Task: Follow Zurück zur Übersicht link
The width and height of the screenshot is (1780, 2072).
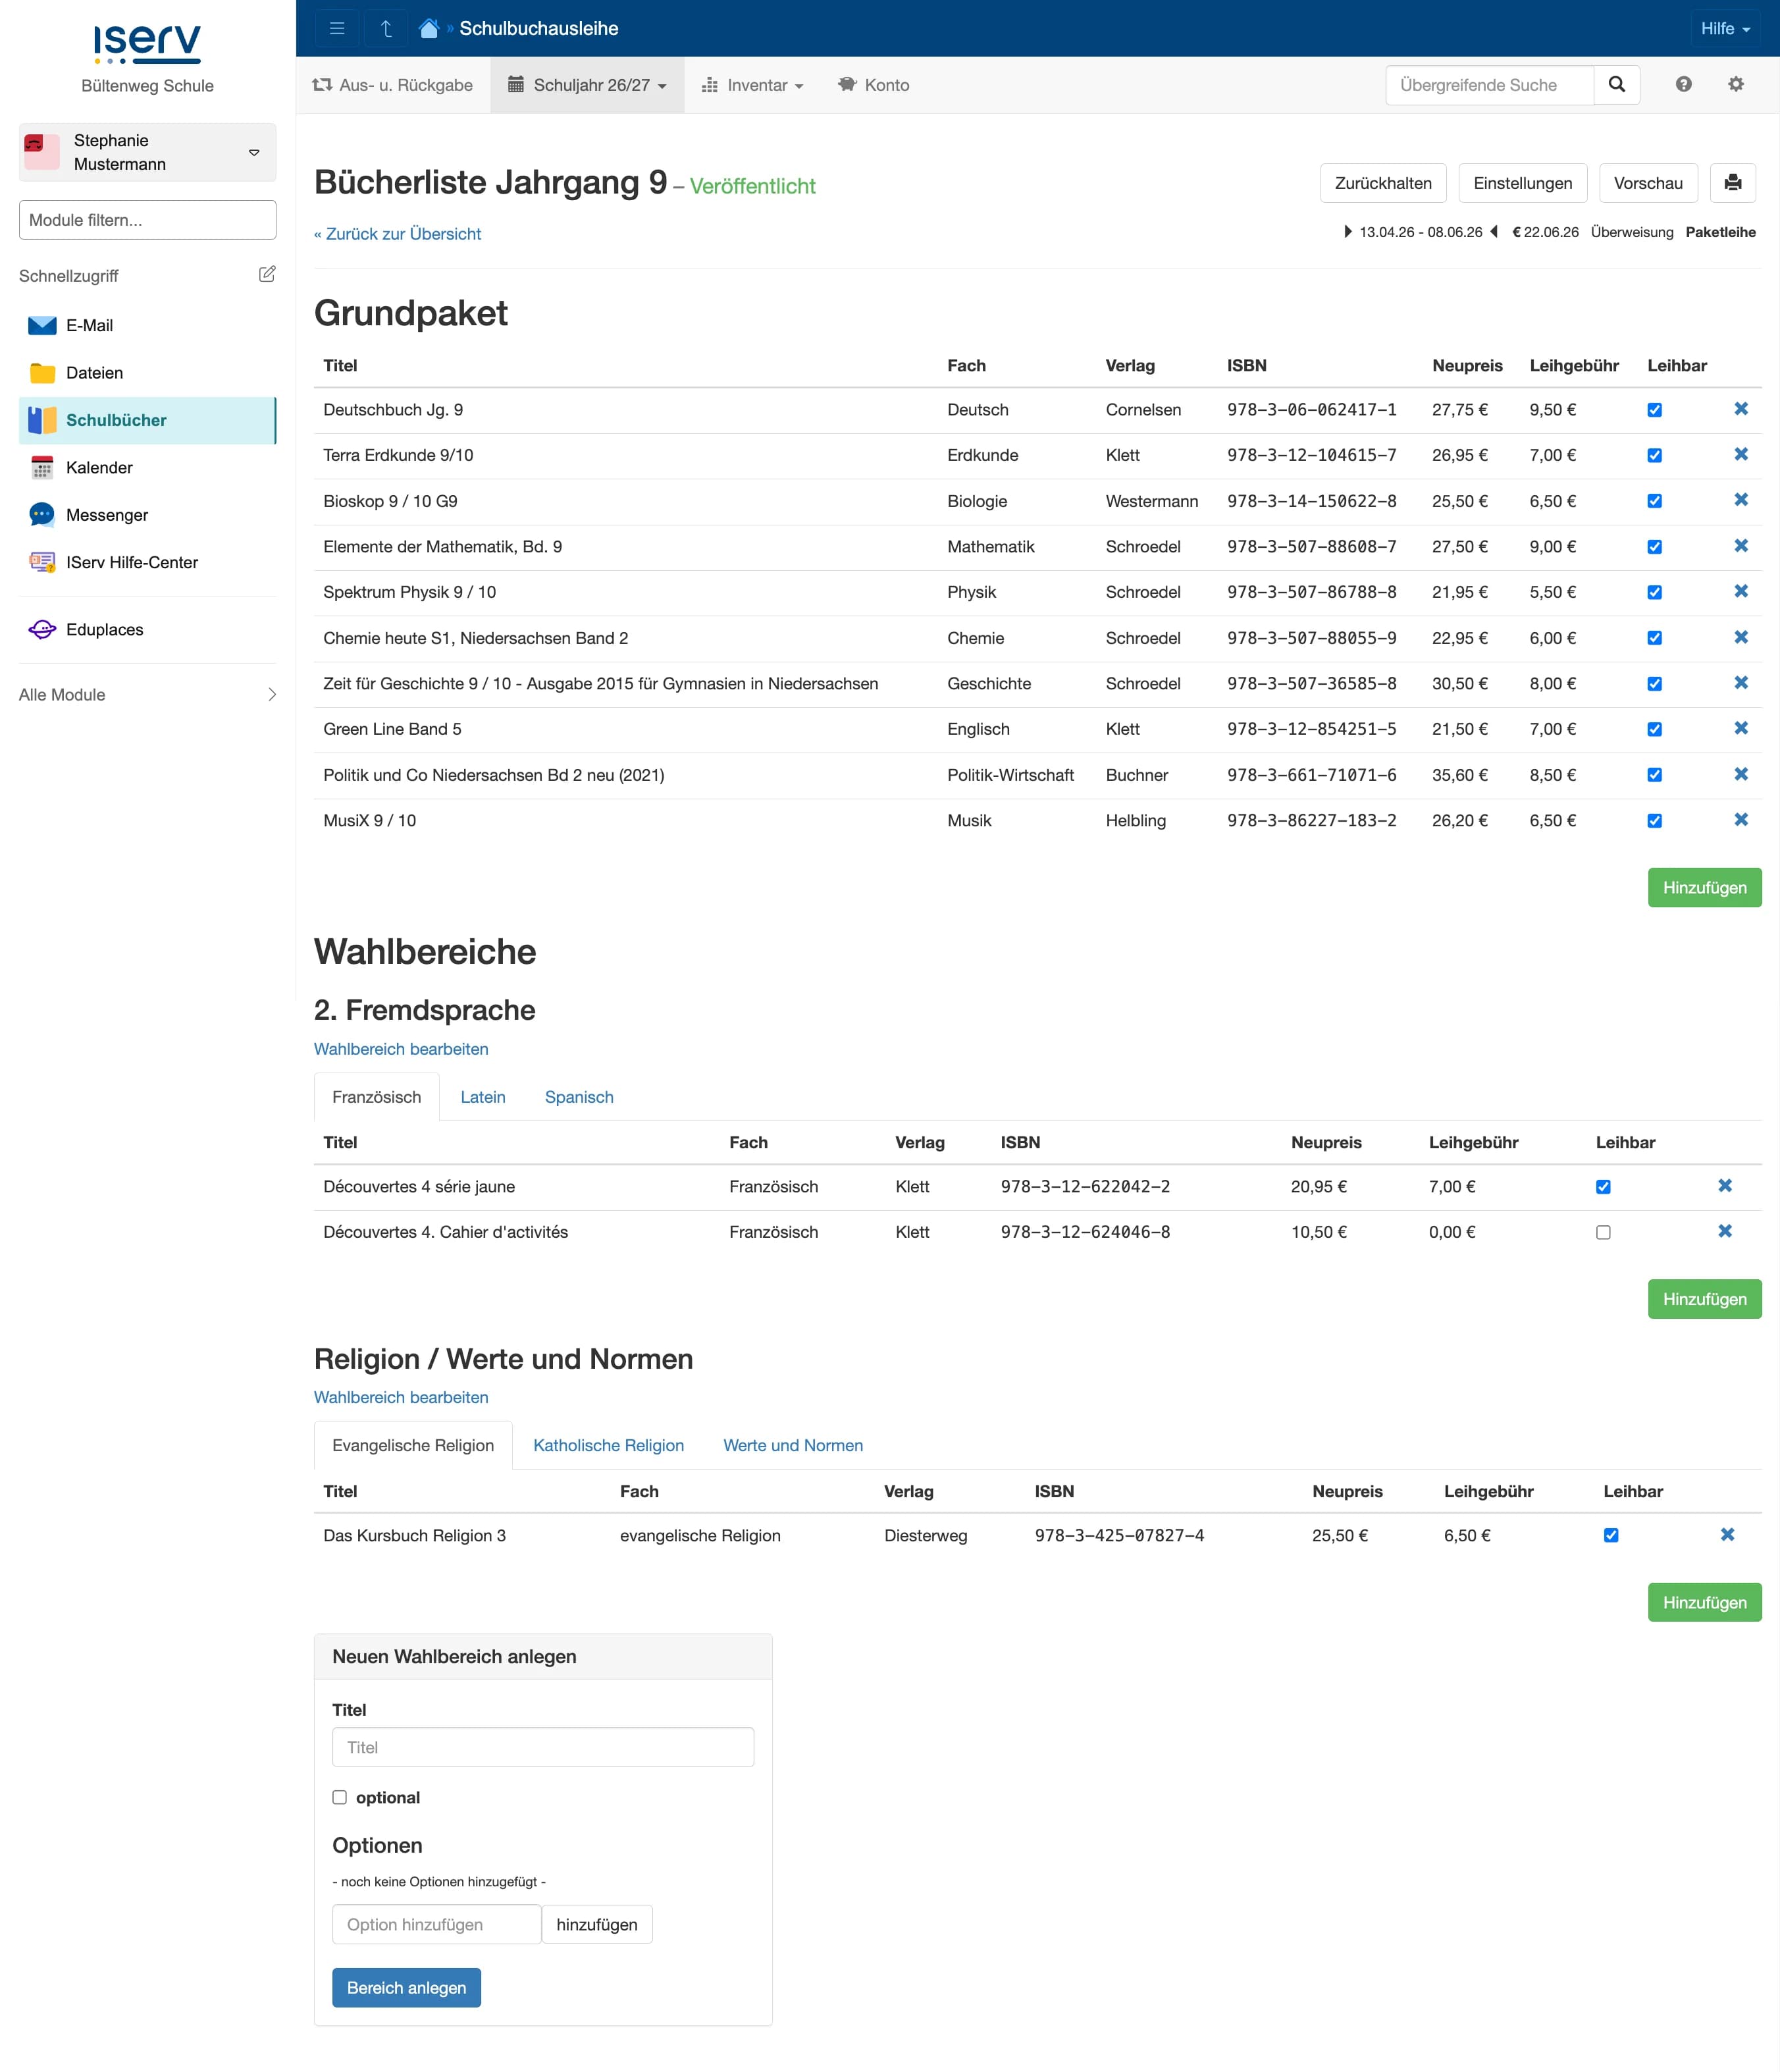Action: click(x=397, y=234)
